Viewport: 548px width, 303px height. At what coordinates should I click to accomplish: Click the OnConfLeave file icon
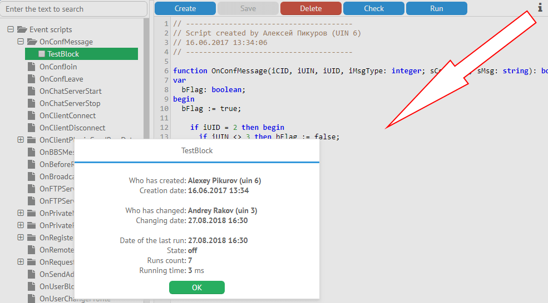point(32,79)
